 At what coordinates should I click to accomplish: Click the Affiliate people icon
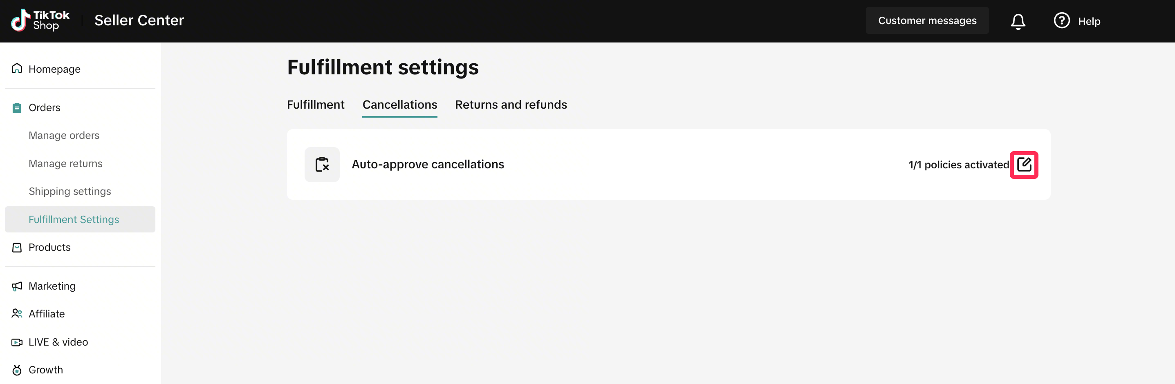click(17, 314)
